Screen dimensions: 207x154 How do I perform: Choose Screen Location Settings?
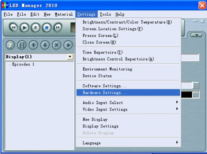click(x=128, y=29)
